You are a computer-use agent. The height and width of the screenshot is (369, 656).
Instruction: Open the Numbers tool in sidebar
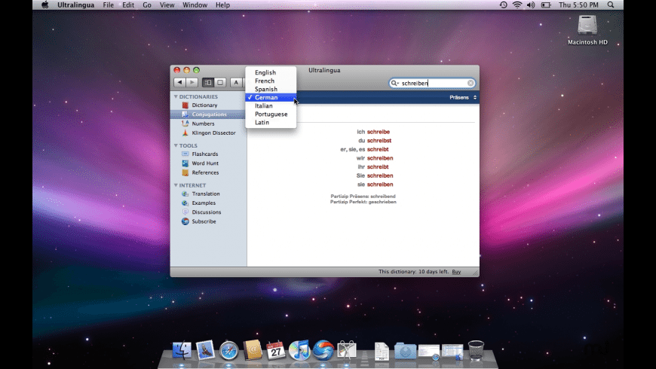[x=203, y=124]
